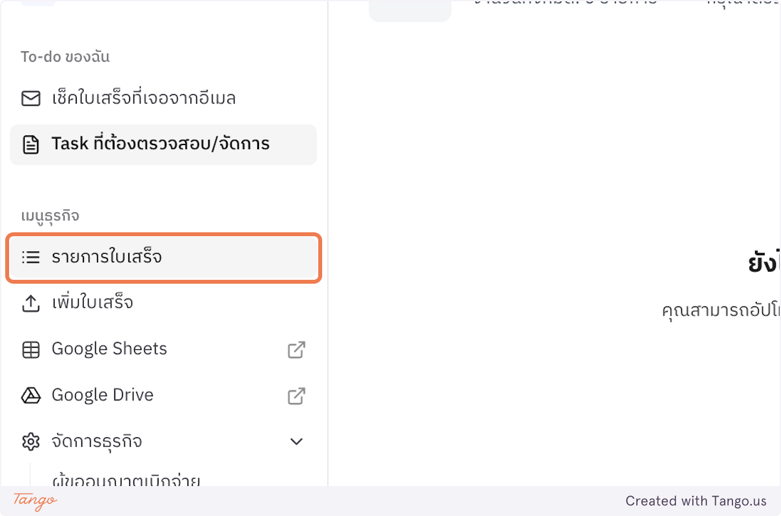Image resolution: width=781 pixels, height=516 pixels.
Task: Select เช็คใบเสร็จที่เจอจากอีเมล in To-do list
Action: [x=143, y=98]
